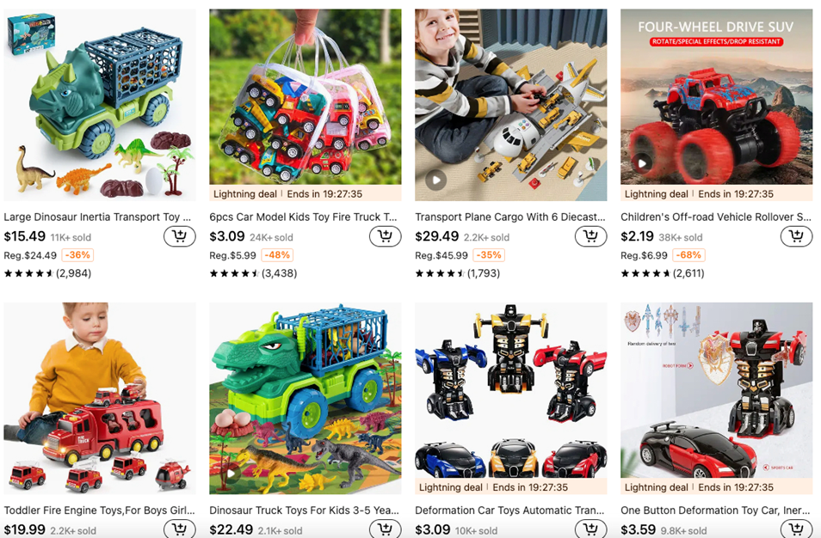Open Large Dinosaur Inertia Transport Toy title link
The width and height of the screenshot is (821, 538).
[x=97, y=217]
